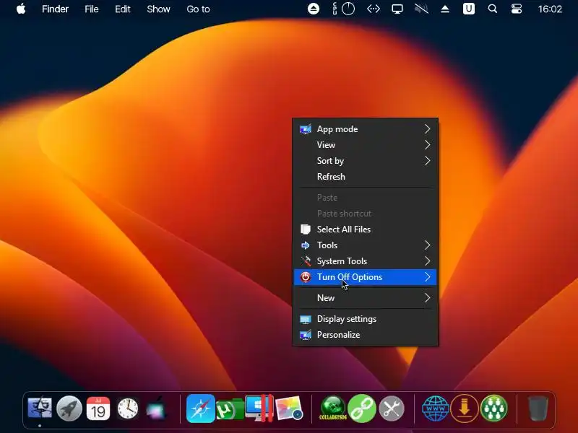The image size is (578, 433).
Task: Open the Finder menu bar item
Action: point(55,9)
